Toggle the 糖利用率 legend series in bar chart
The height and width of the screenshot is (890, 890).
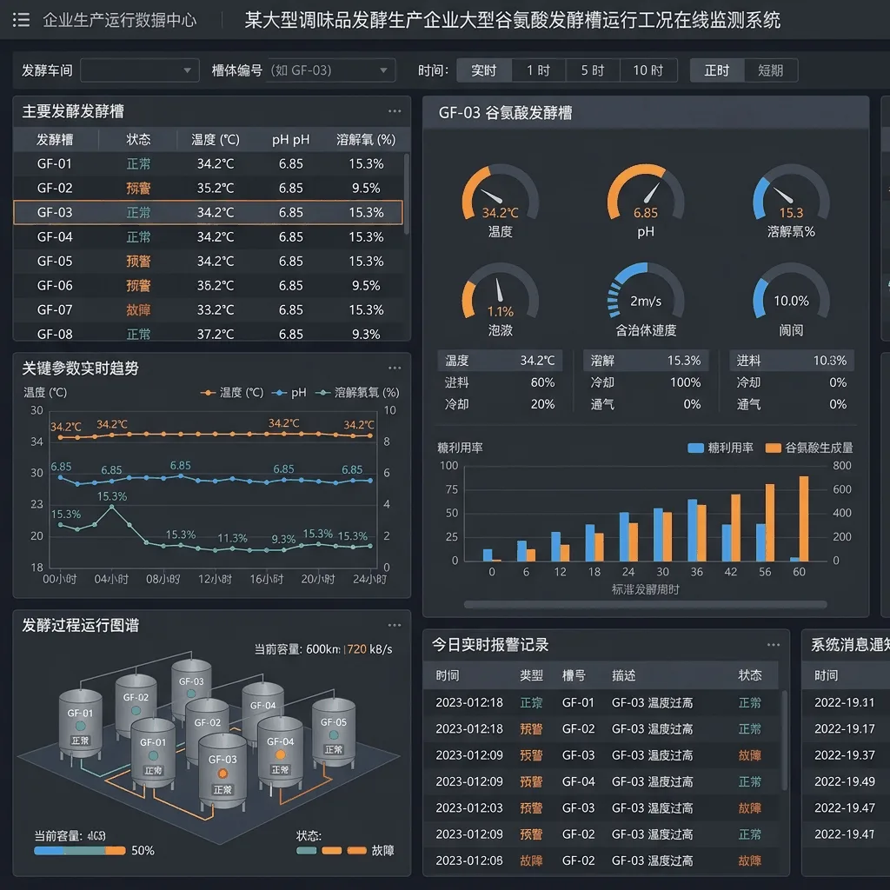click(721, 448)
